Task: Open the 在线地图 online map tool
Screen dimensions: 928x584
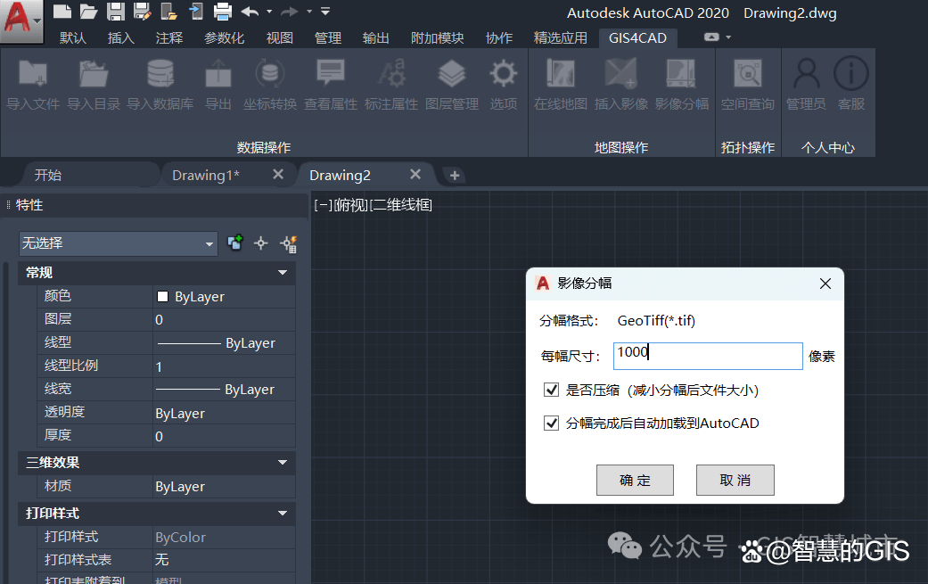Action: [561, 75]
